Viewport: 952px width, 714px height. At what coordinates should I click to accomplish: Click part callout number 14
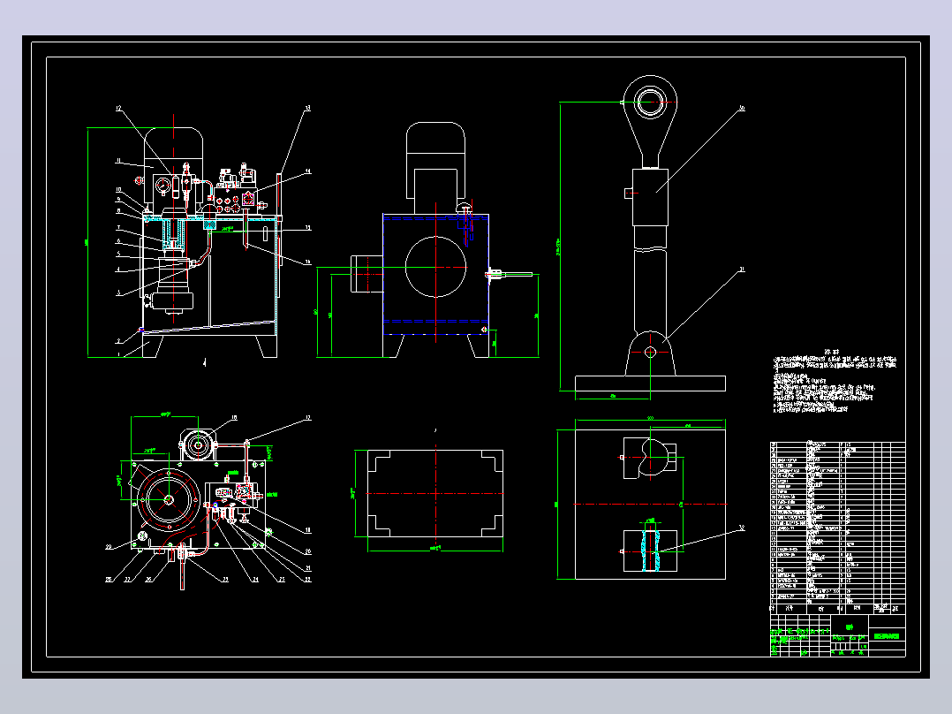coord(308,171)
